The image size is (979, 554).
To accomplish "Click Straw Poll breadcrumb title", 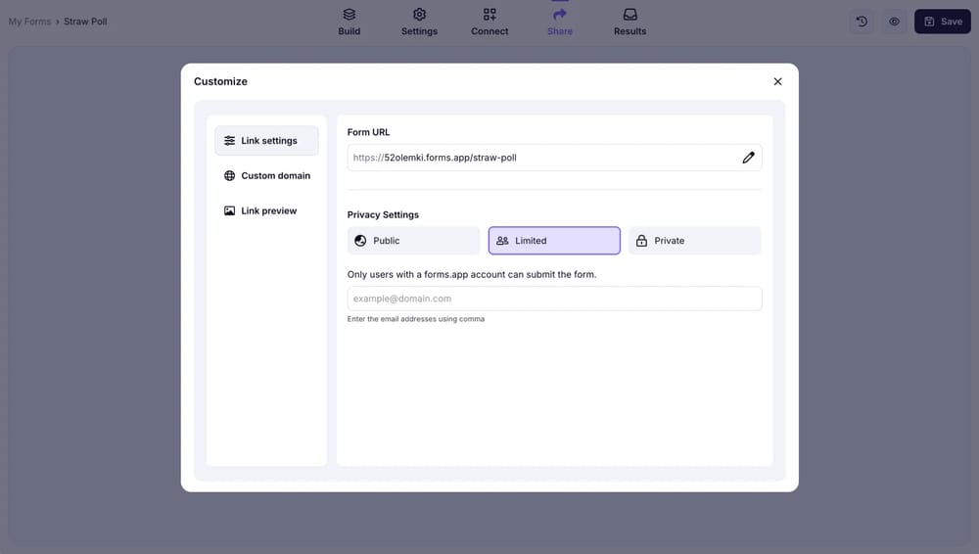I will (85, 22).
